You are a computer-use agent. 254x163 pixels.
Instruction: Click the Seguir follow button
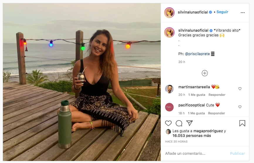222,12
